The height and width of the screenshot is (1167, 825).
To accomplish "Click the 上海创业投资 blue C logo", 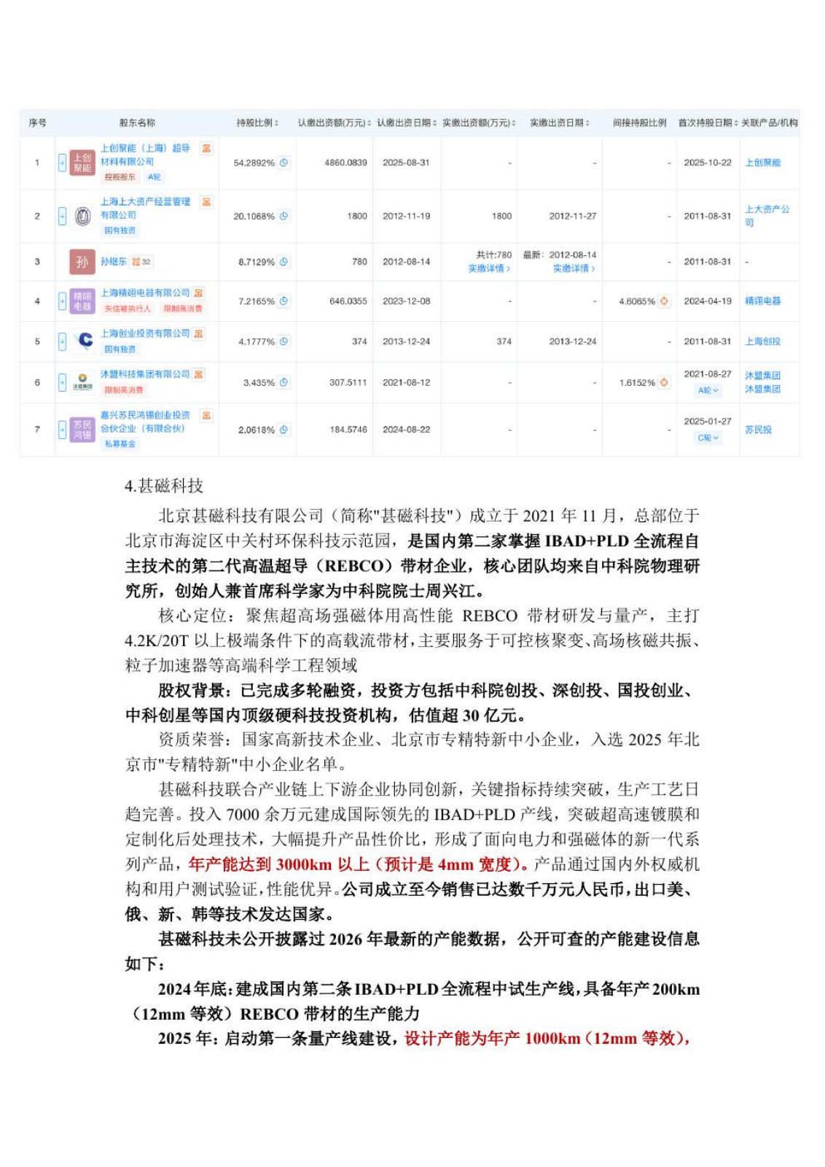I will (x=82, y=341).
